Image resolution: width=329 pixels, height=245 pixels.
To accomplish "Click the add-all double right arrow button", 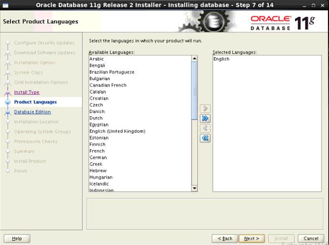I will coord(205,119).
